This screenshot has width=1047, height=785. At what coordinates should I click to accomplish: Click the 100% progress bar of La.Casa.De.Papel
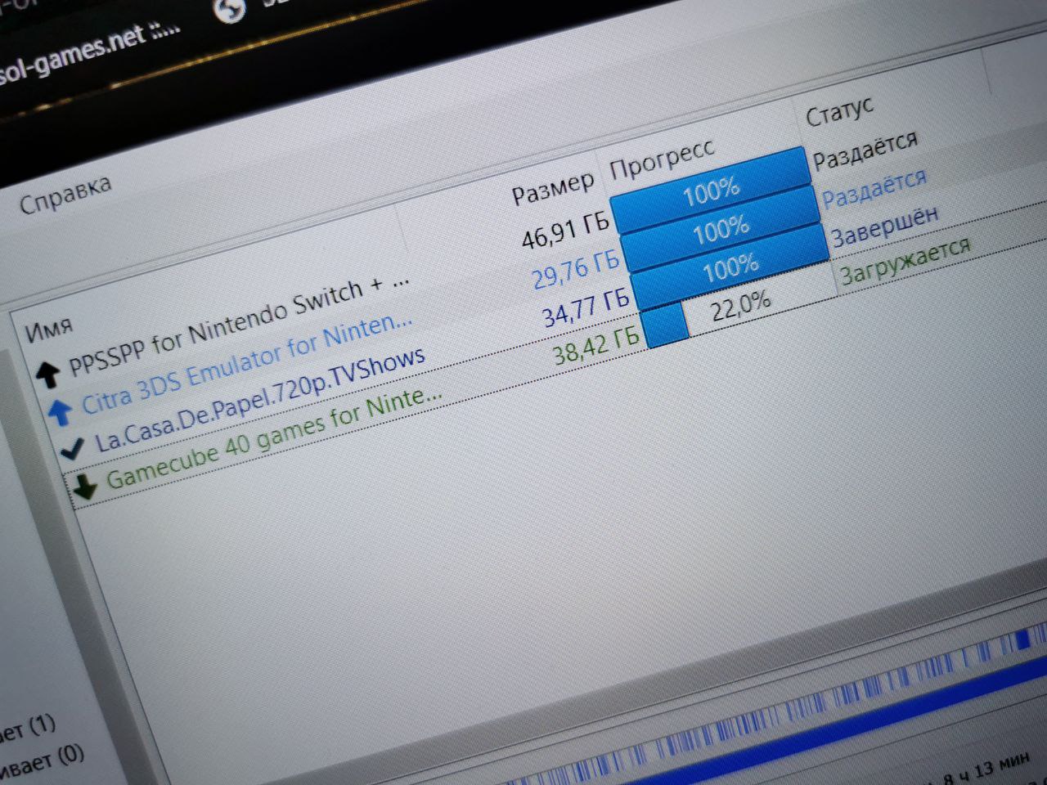tap(730, 267)
